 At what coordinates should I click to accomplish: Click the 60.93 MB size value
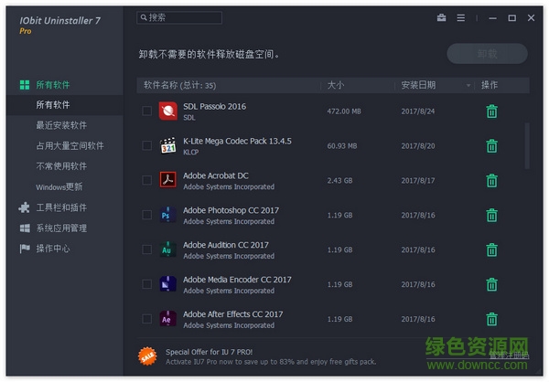[342, 146]
